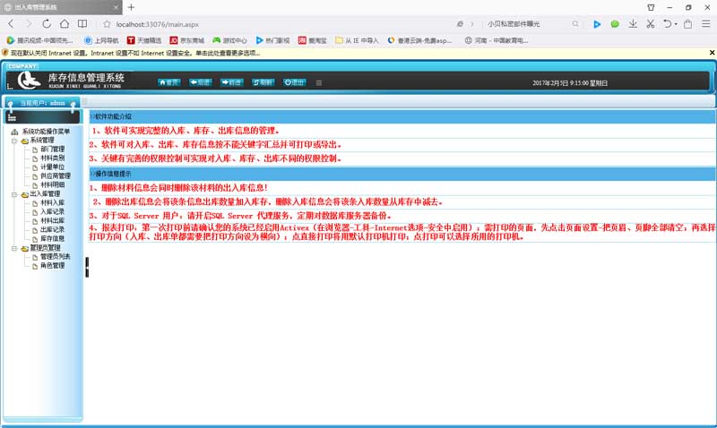Open 材料入库 in the tree
Viewport: 717px width, 428px height.
[53, 203]
